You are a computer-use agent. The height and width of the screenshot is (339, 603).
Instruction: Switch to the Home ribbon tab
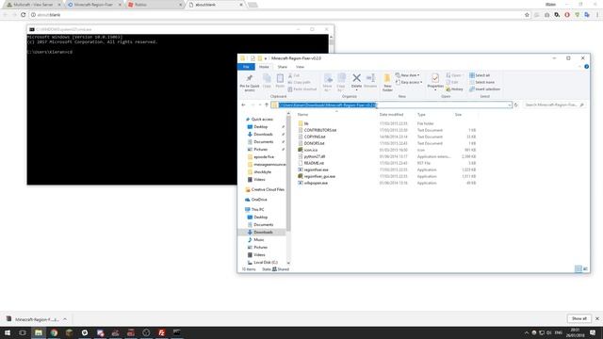click(x=264, y=67)
